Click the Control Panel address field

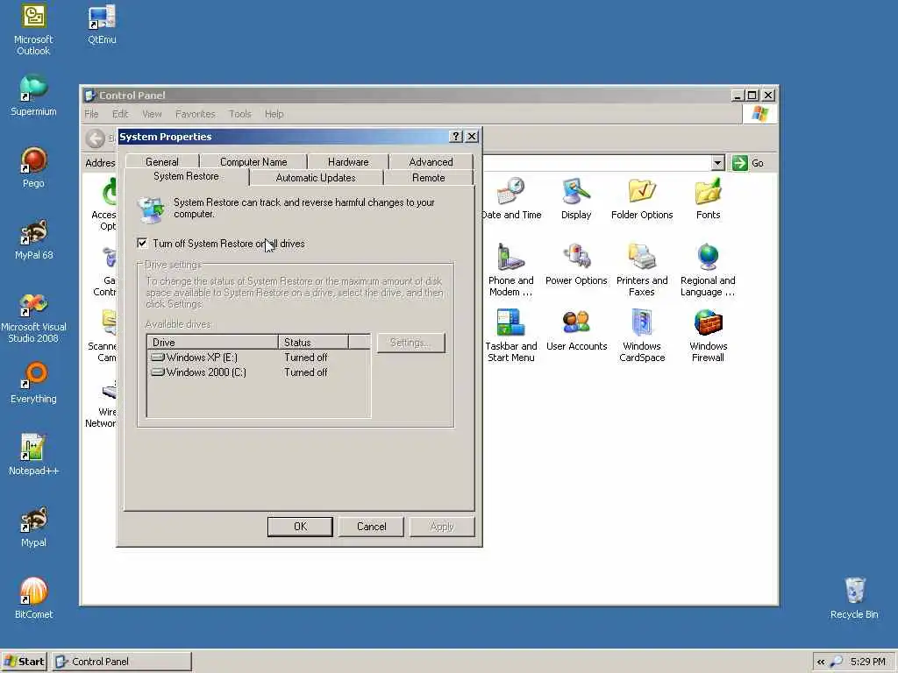point(595,163)
